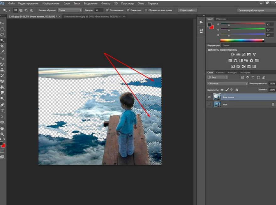
Task: Add an Invert adjustment
Action: click(233, 66)
